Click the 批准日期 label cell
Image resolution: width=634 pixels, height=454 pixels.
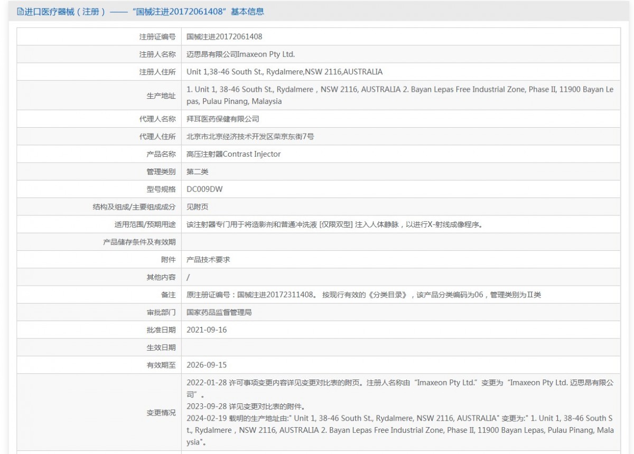pyautogui.click(x=99, y=329)
